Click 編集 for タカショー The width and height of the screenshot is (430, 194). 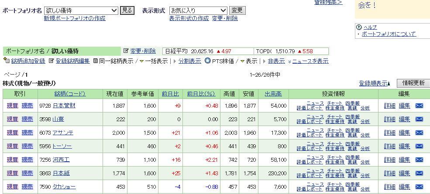(x=405, y=187)
